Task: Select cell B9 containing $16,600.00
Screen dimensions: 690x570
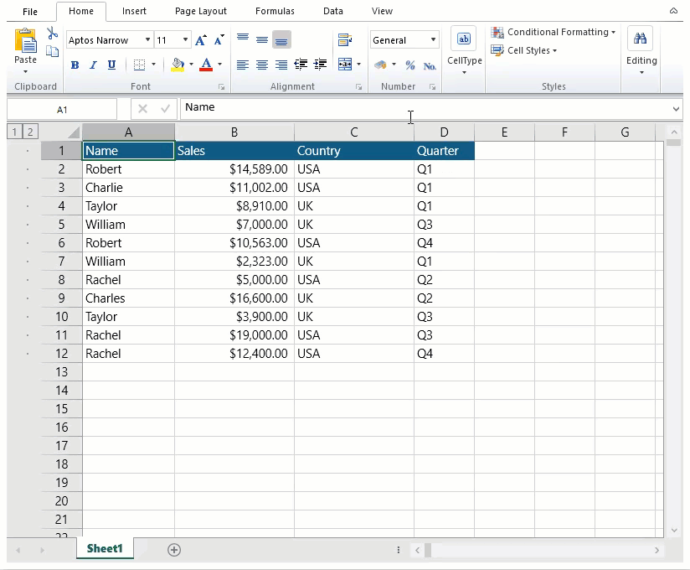Action: point(234,298)
